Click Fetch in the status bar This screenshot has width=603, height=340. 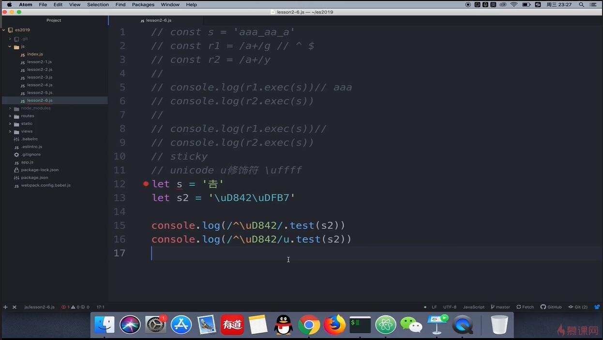point(525,307)
